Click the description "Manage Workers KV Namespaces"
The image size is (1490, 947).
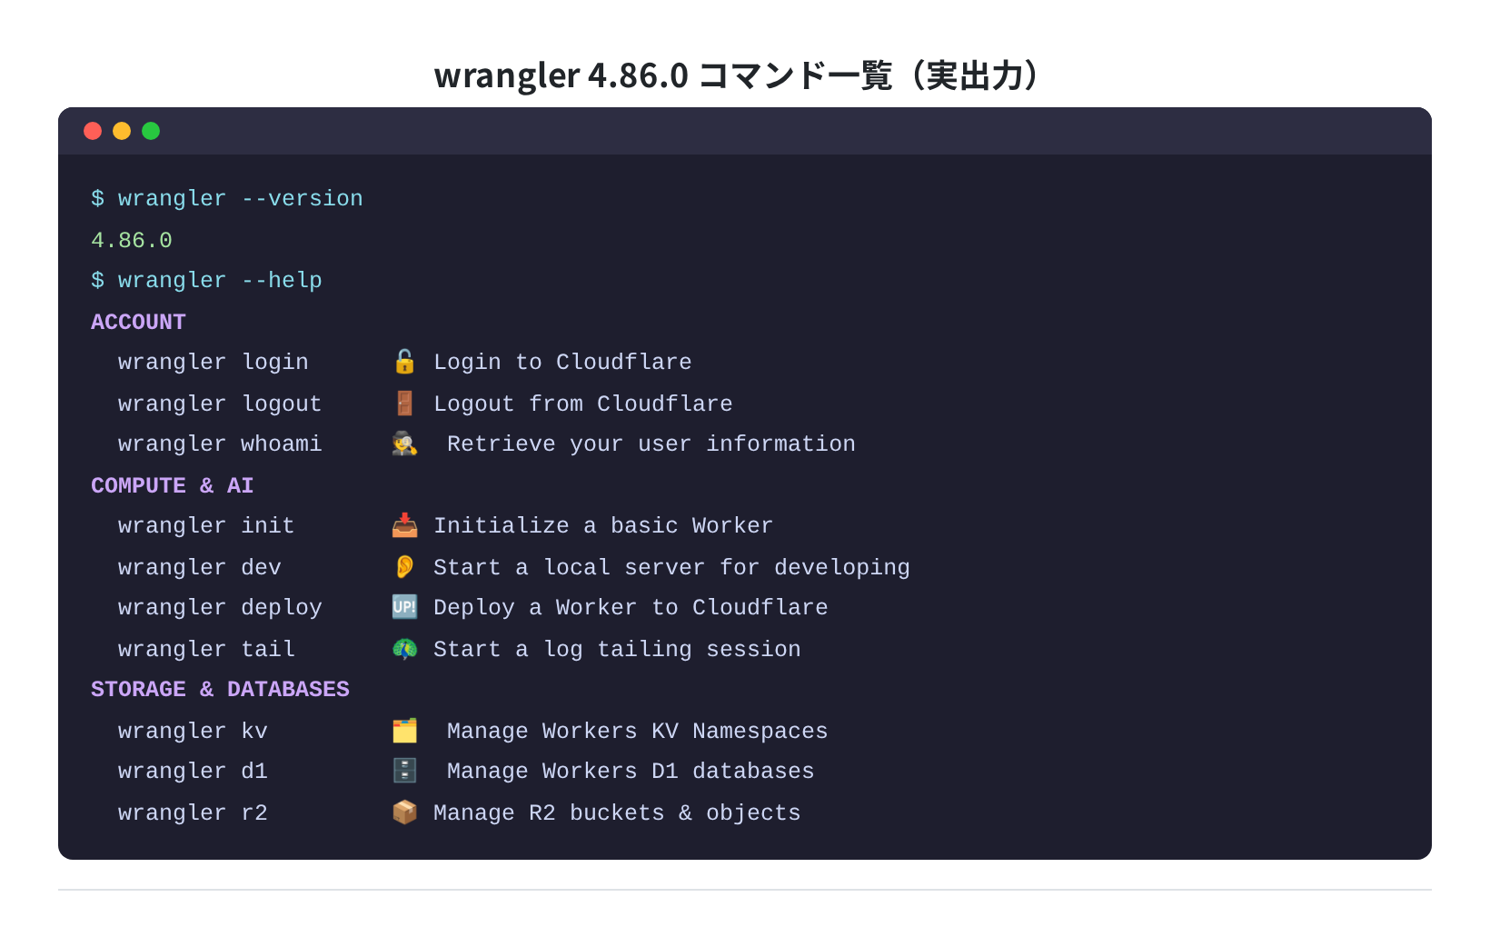coord(638,731)
